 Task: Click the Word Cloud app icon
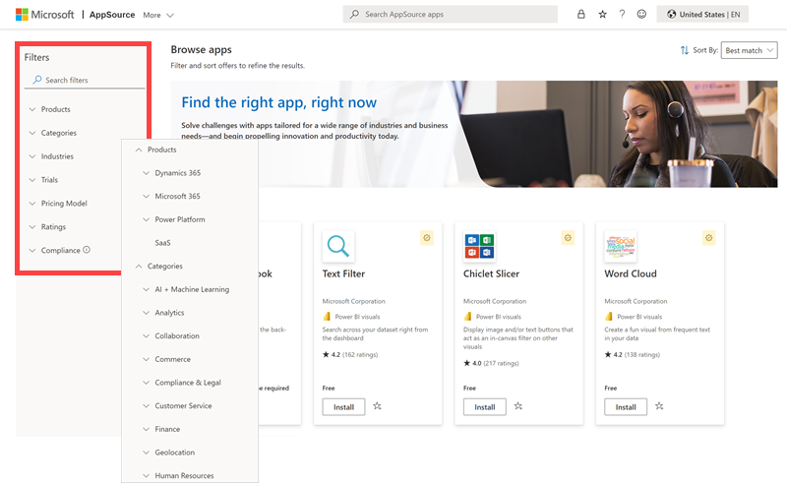tap(621, 246)
